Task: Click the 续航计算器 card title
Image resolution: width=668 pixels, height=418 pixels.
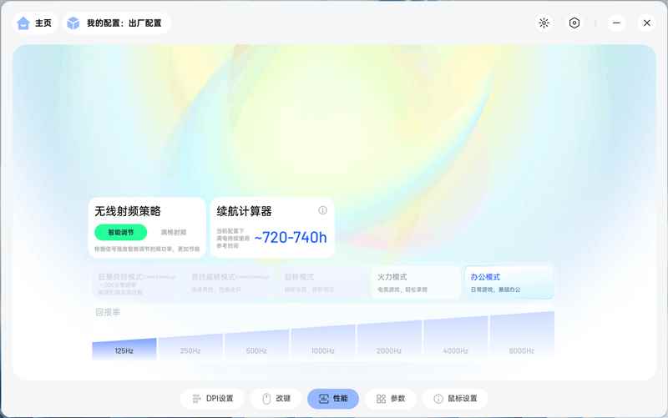Action: [244, 211]
